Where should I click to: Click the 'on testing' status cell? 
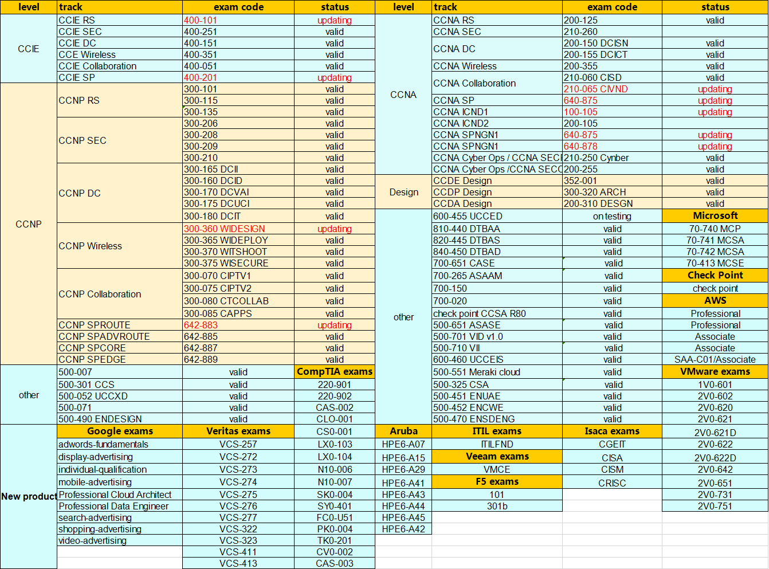point(611,216)
